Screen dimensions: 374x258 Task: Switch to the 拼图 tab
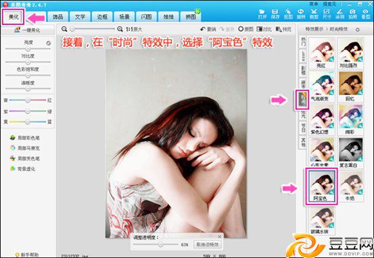(191, 17)
